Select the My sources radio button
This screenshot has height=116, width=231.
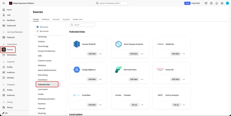pyautogui.click(x=38, y=31)
